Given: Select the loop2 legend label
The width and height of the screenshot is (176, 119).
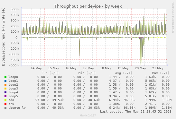Looking at the screenshot, I should 13,85.
